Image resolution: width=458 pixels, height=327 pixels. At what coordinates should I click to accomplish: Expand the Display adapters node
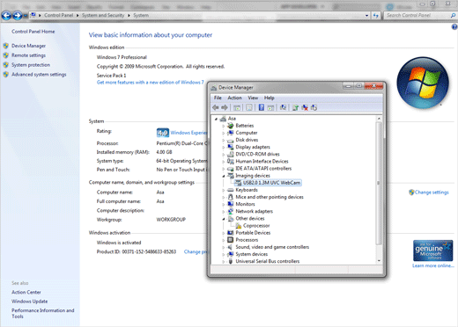(x=224, y=148)
